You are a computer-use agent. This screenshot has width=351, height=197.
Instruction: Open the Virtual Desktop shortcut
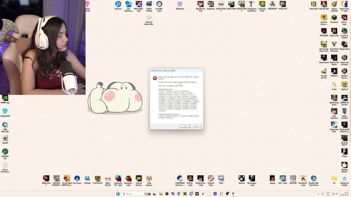coord(149,6)
